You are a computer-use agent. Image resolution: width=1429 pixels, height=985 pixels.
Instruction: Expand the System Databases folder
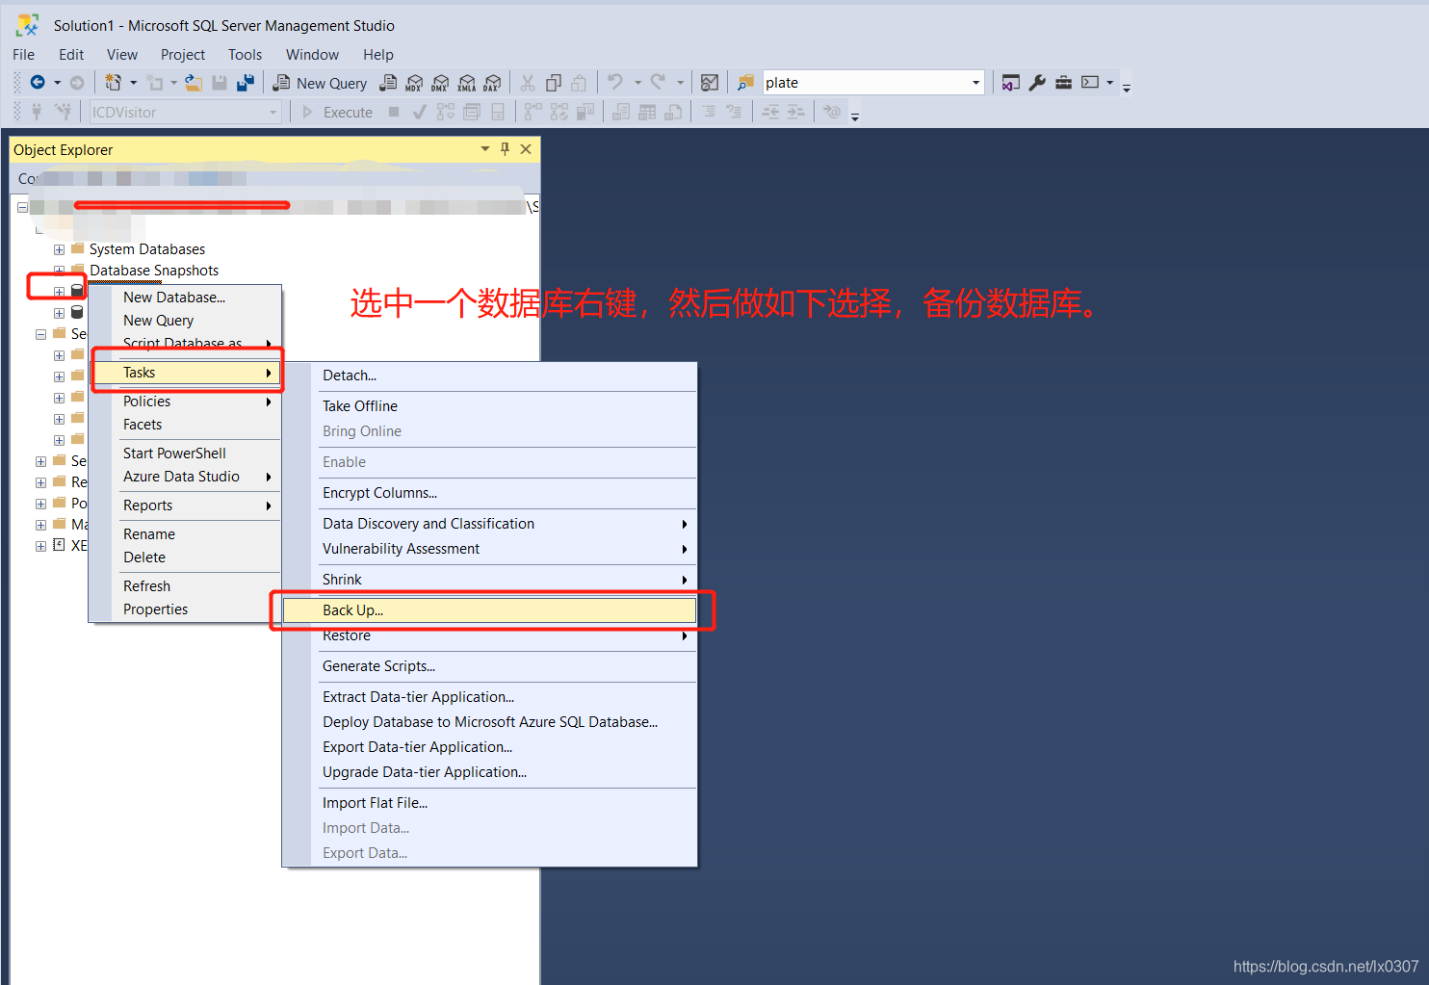click(59, 249)
